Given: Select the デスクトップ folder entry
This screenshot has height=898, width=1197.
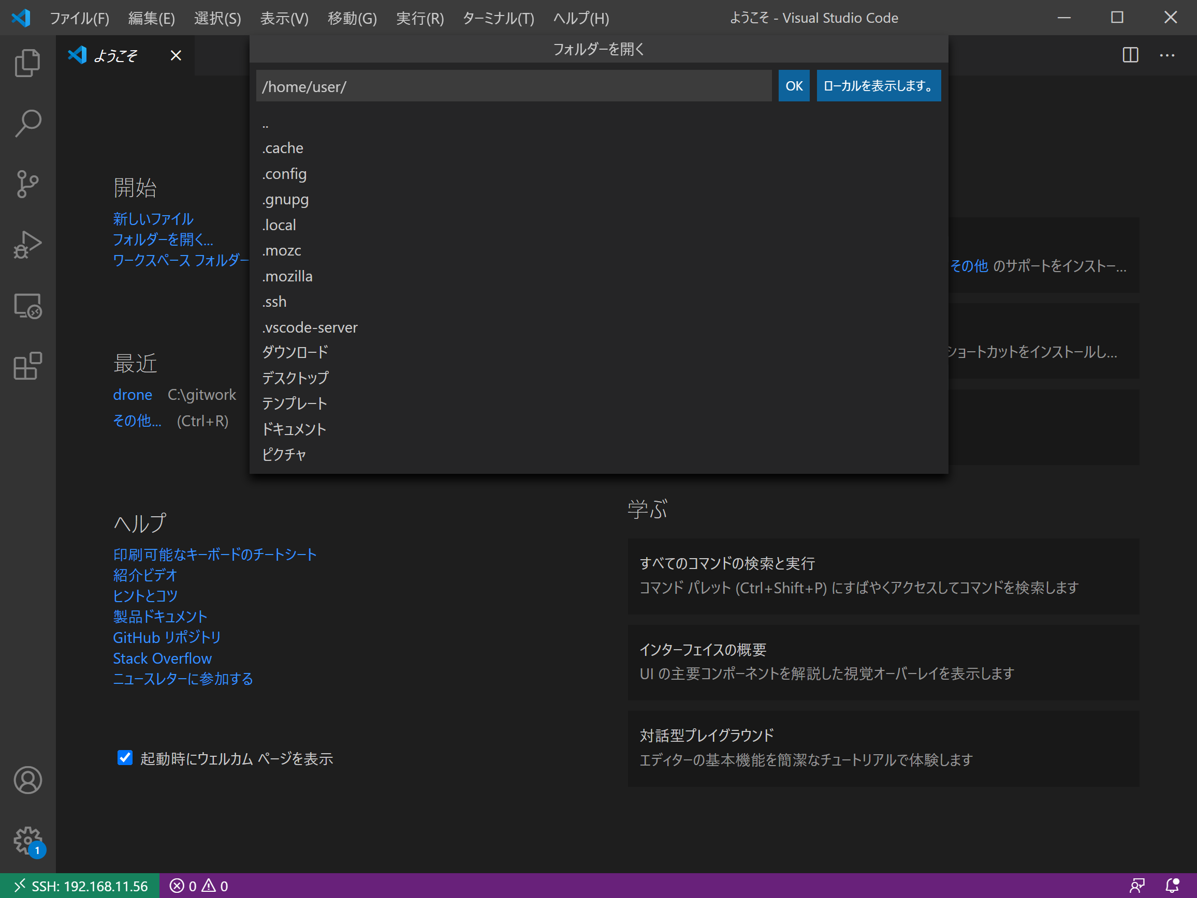Looking at the screenshot, I should point(598,378).
